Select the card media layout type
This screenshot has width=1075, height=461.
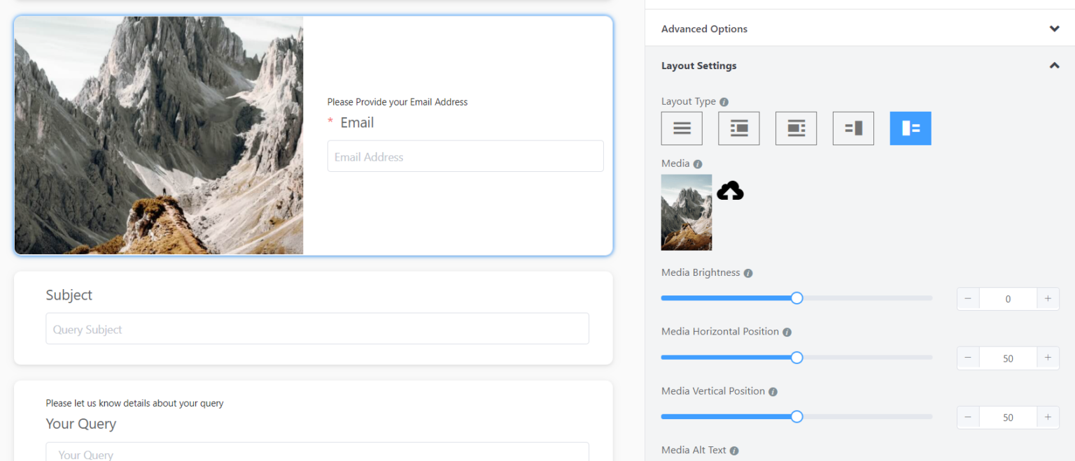pos(796,128)
